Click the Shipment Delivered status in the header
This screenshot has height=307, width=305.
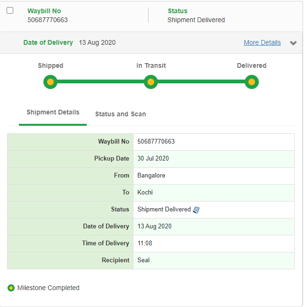pos(196,20)
